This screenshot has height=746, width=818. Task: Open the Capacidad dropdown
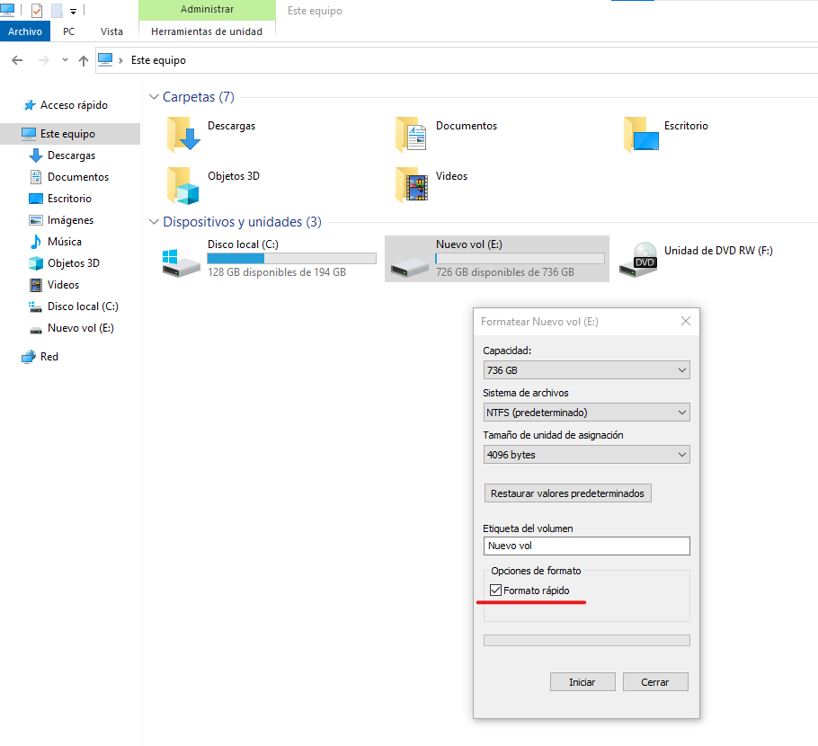point(586,370)
